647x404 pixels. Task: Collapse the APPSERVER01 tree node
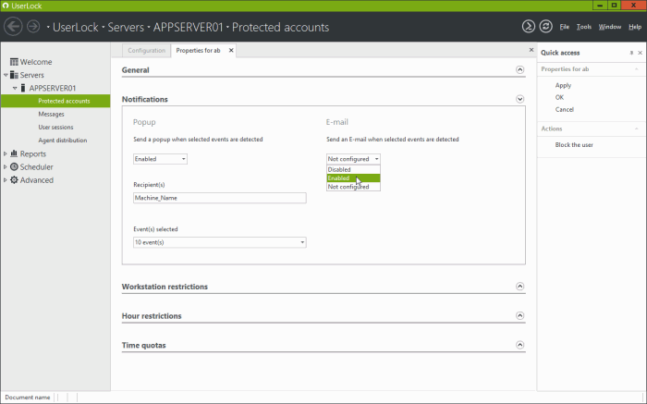tap(15, 89)
